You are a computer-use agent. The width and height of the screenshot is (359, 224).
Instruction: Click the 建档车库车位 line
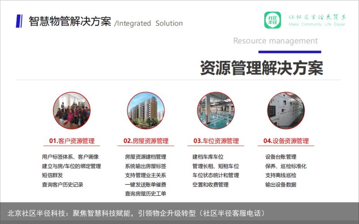[208, 157]
